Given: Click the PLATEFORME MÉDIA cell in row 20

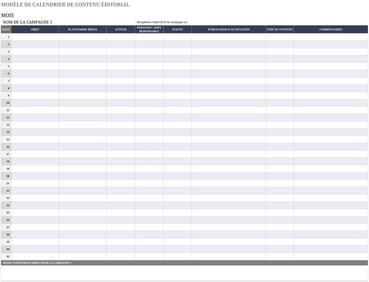Looking at the screenshot, I should pos(82,176).
